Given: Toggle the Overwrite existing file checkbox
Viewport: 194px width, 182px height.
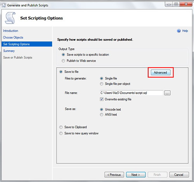Looking at the screenshot, I should point(102,99).
